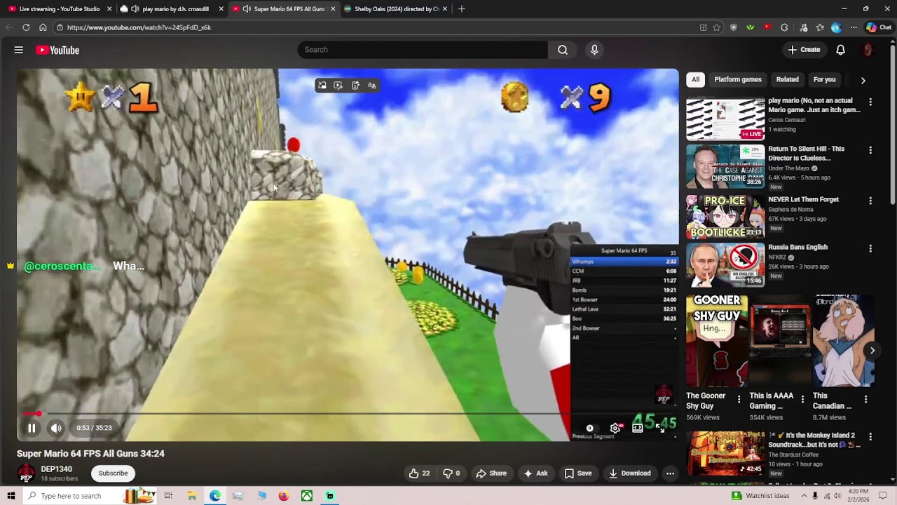
Task: Open video settings gear
Action: [615, 428]
